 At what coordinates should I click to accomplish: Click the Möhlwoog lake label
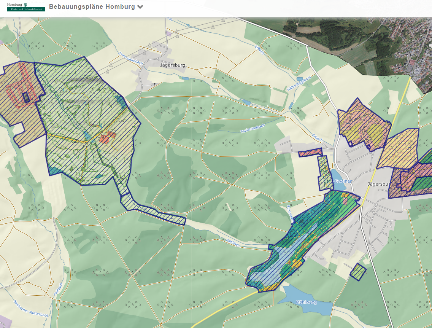tap(306, 303)
